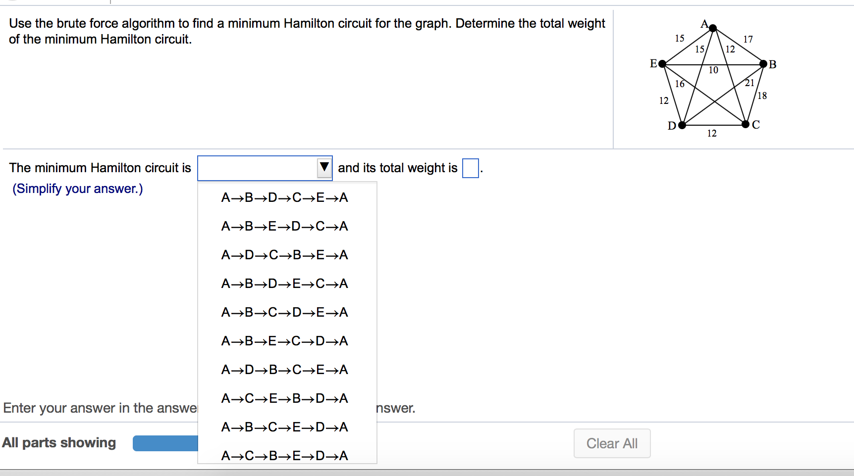Click the Clear All button
Image resolution: width=854 pixels, height=476 pixels.
tap(612, 443)
